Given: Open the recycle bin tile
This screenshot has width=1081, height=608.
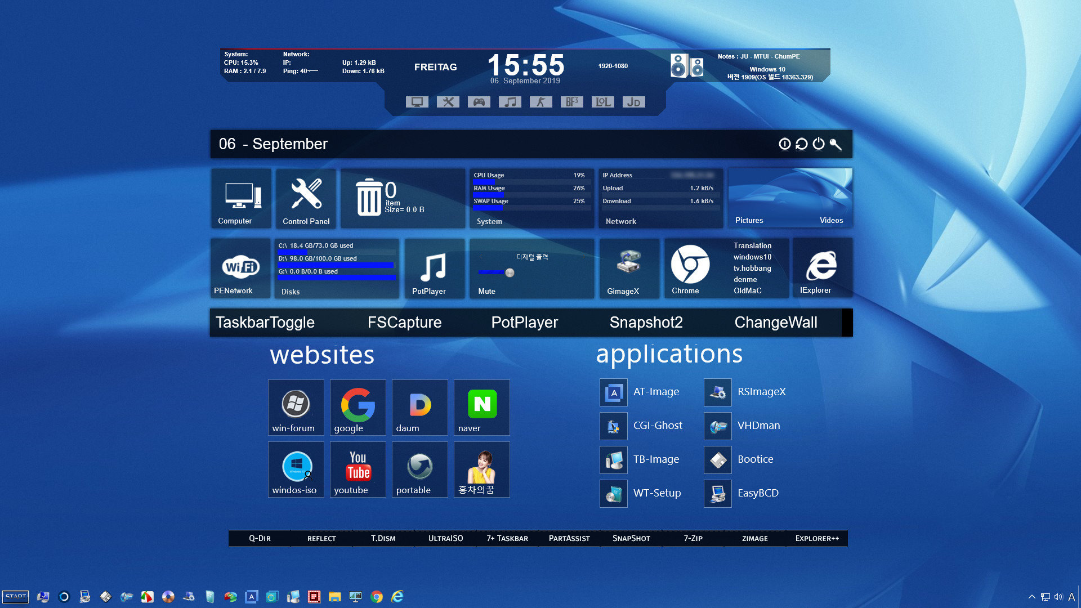Looking at the screenshot, I should 403,199.
